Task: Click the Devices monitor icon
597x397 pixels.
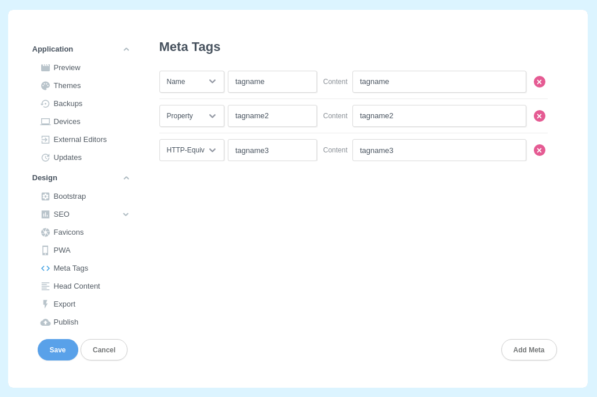Action: point(45,121)
